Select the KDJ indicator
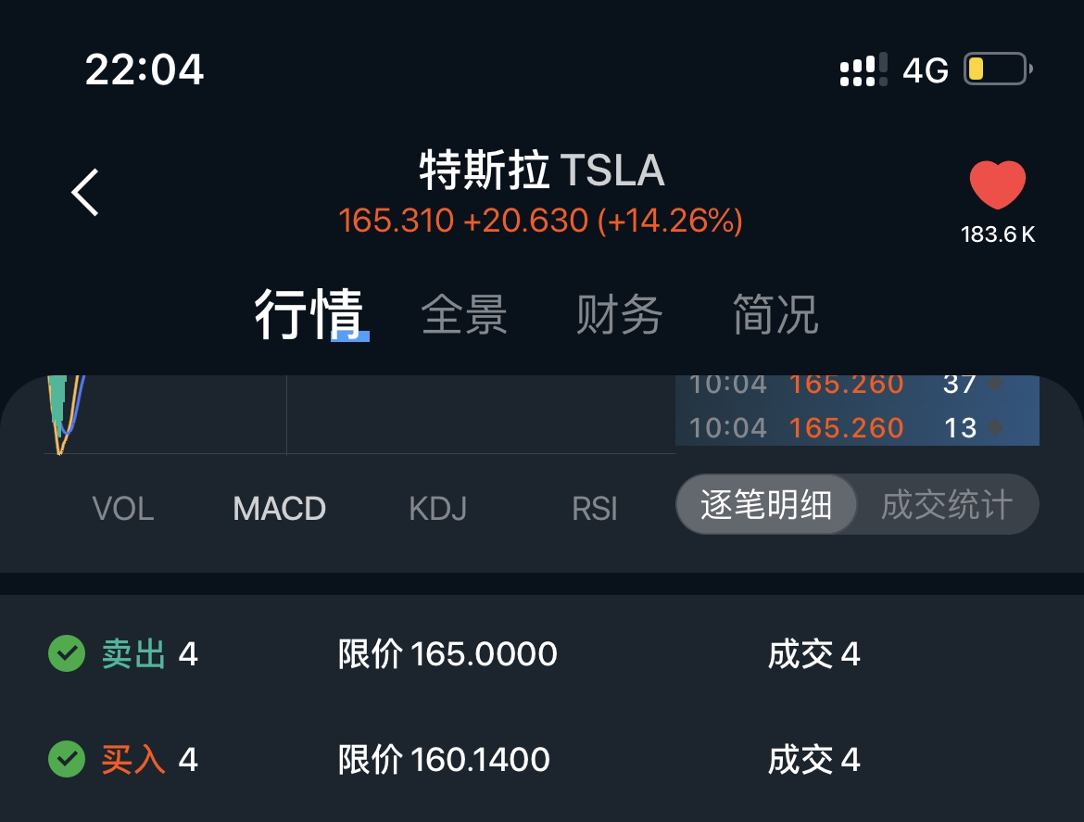The height and width of the screenshot is (822, 1084). pos(437,508)
